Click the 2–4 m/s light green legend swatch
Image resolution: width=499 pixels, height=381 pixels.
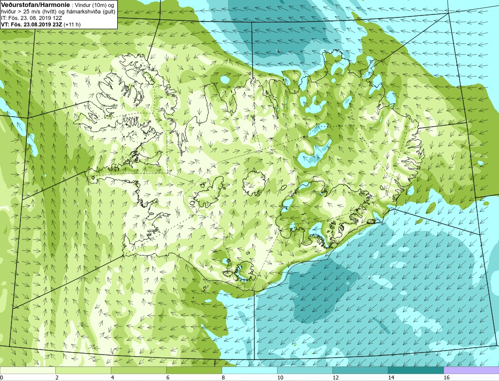tap(83, 370)
